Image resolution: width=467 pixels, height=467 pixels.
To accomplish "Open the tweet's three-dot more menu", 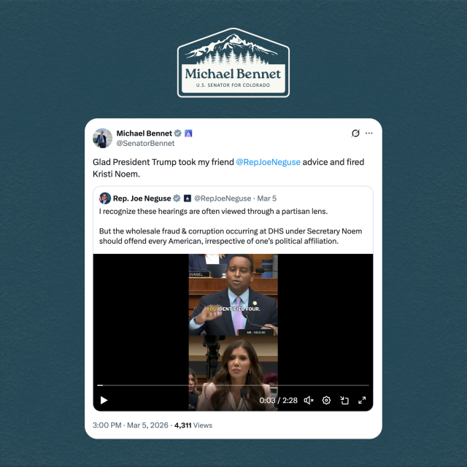I will (369, 133).
